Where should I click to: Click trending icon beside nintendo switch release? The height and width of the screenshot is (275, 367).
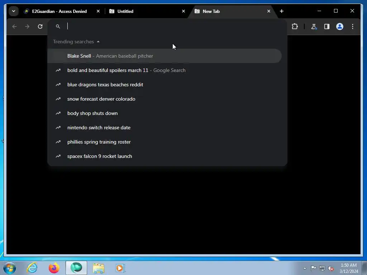(x=58, y=128)
